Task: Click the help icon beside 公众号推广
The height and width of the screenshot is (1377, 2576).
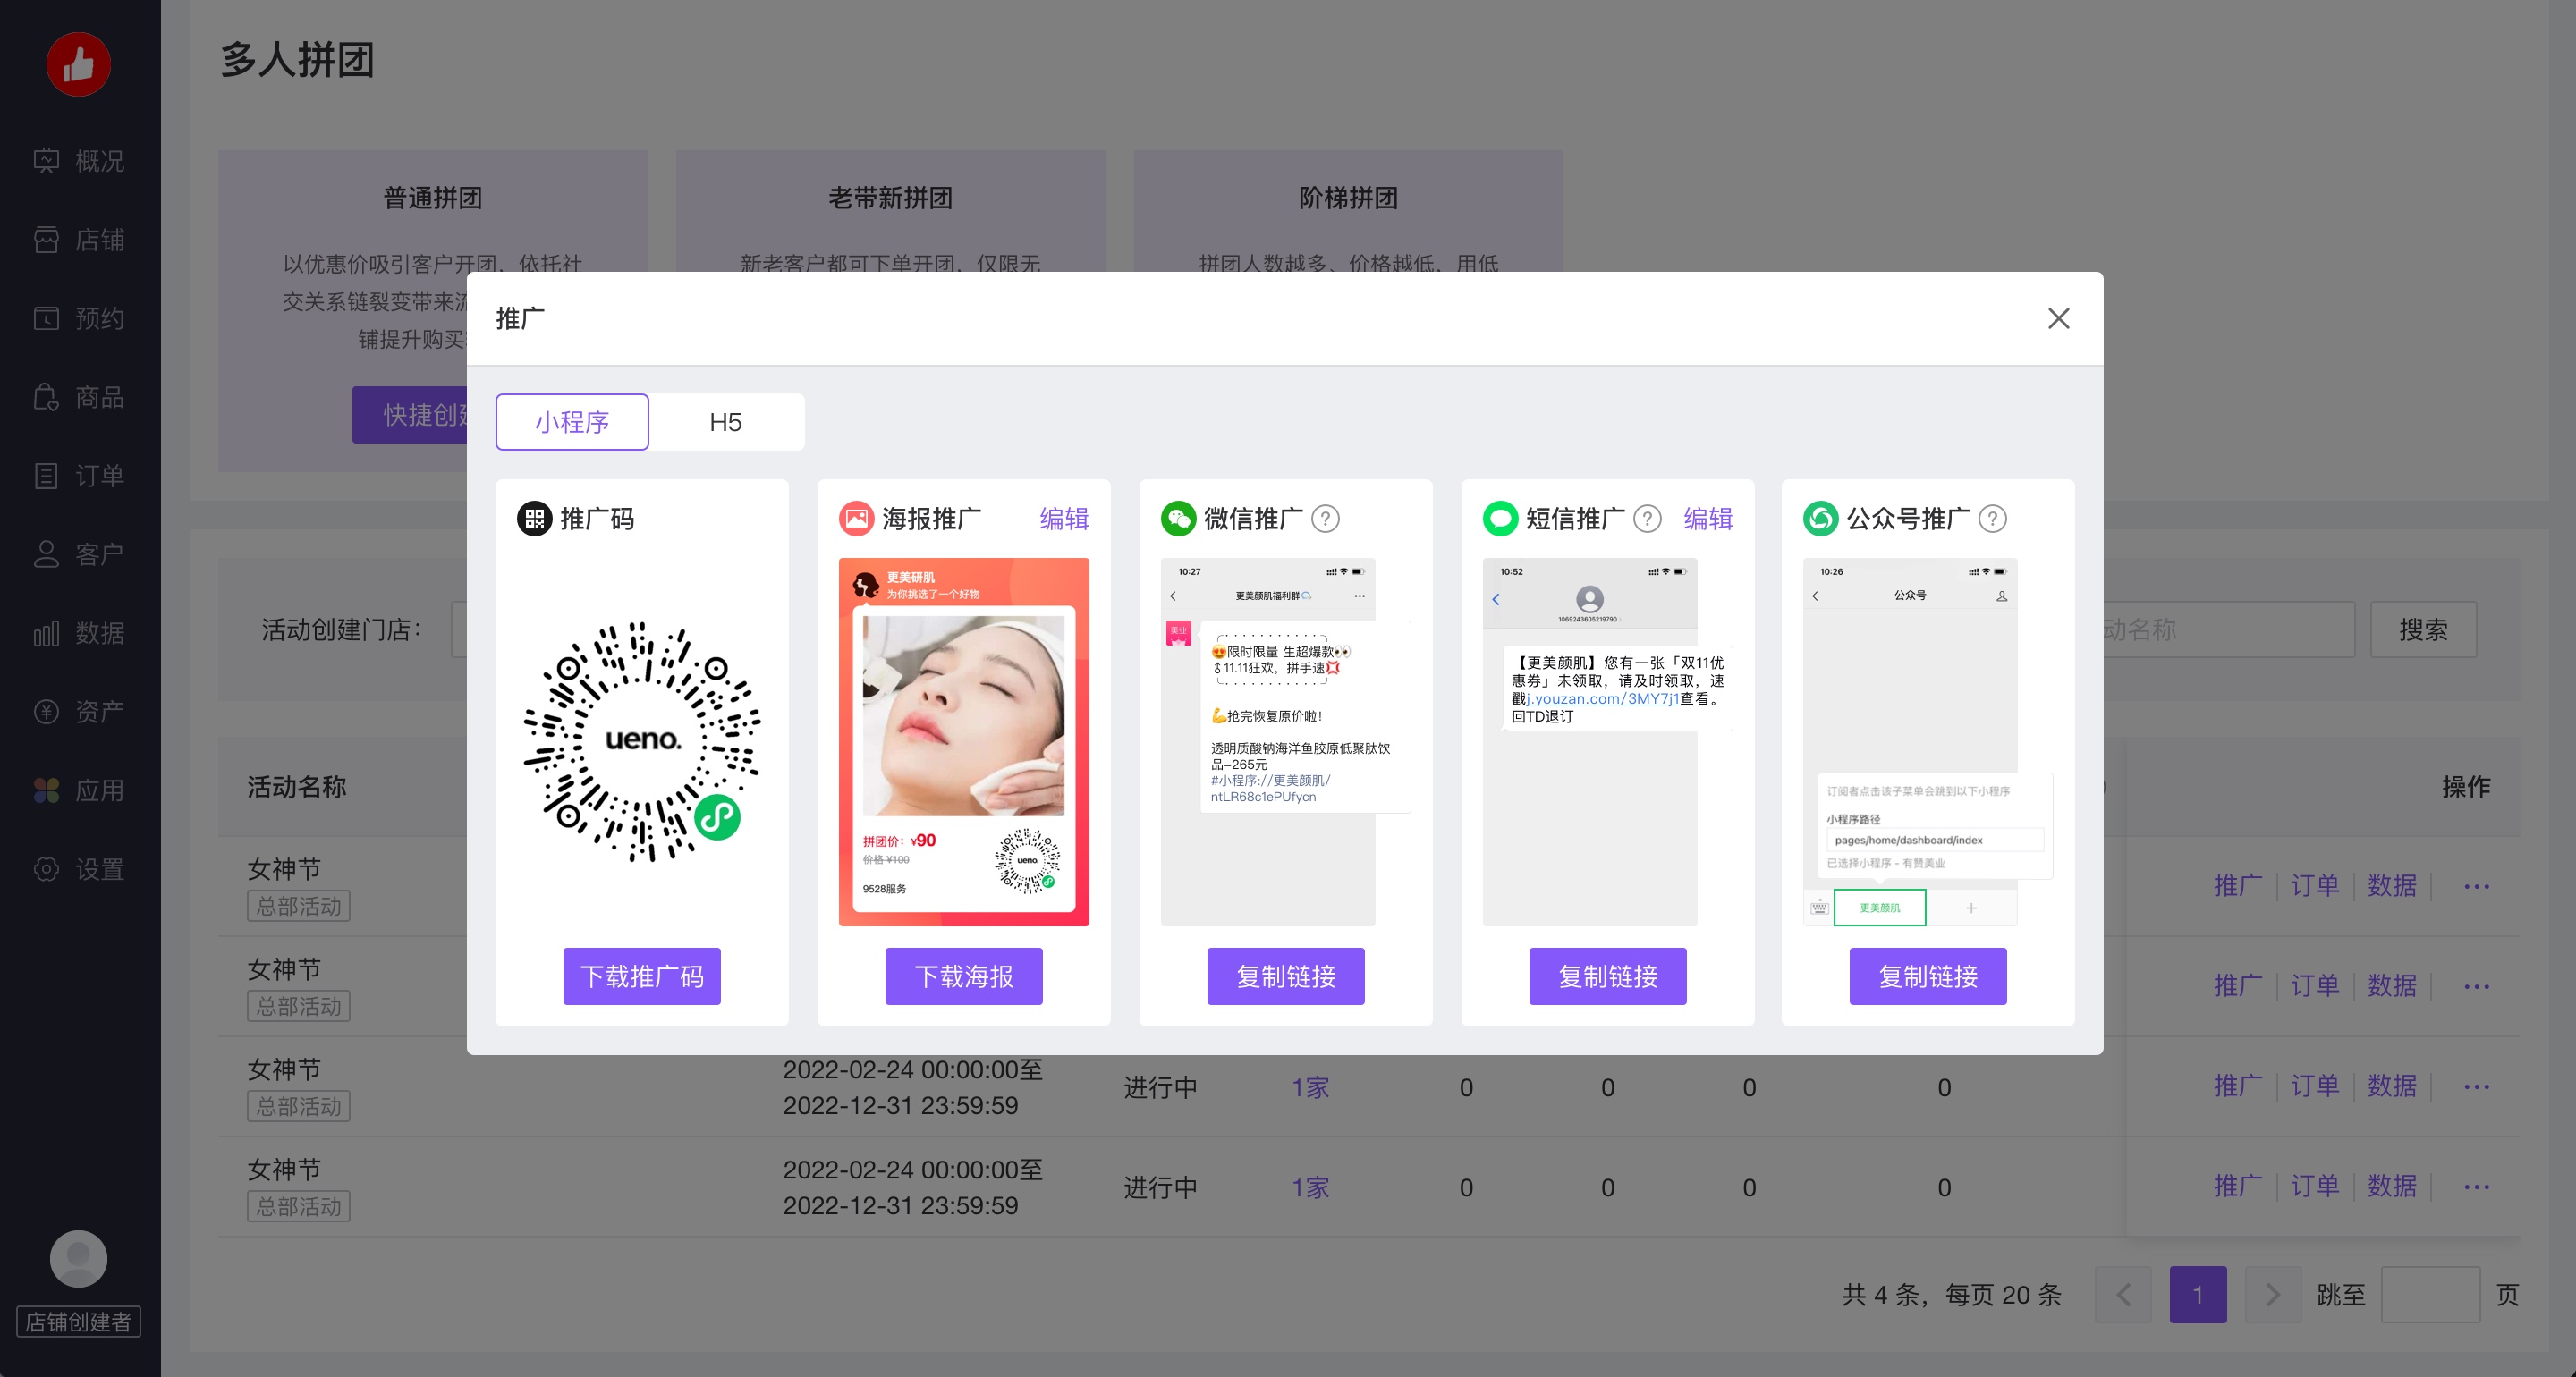Action: [x=1992, y=518]
